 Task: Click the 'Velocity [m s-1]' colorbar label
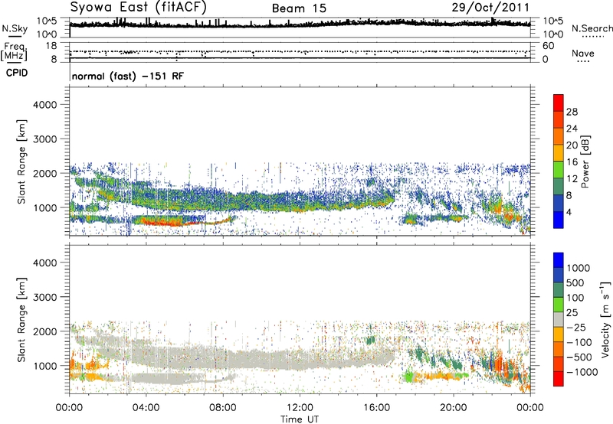[x=605, y=319]
